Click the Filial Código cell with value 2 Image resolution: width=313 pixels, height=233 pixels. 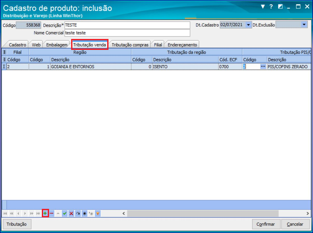pyautogui.click(x=17, y=67)
